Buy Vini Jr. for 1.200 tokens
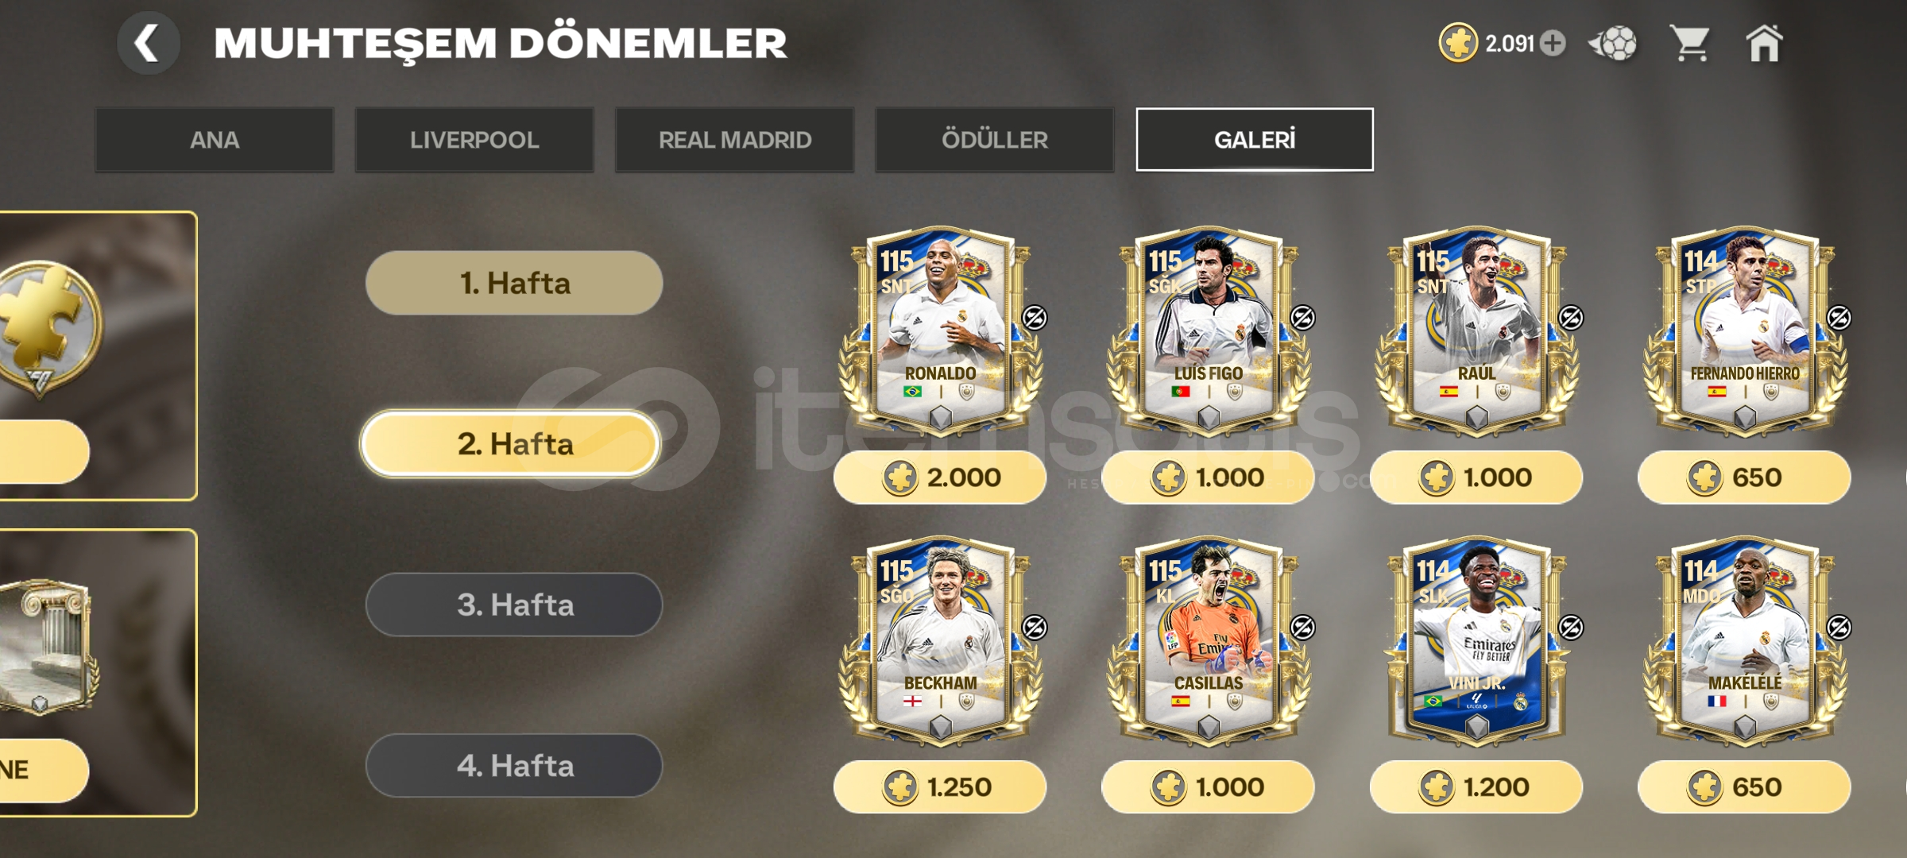The image size is (1907, 858). [x=1476, y=787]
